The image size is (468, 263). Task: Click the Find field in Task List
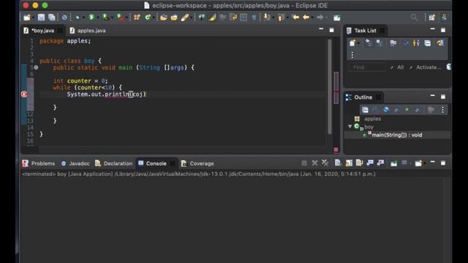pyautogui.click(x=367, y=67)
